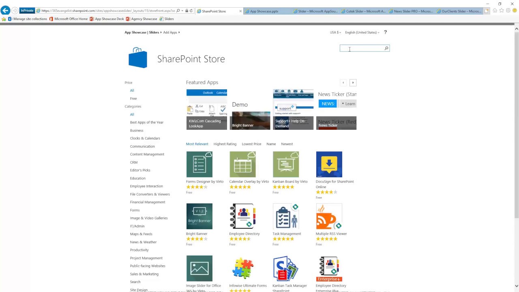Click the page scrollbar down arrow
519x292 pixels.
[516, 286]
